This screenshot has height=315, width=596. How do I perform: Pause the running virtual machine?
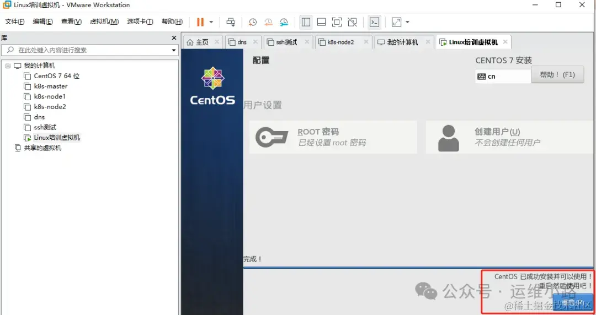click(x=200, y=22)
